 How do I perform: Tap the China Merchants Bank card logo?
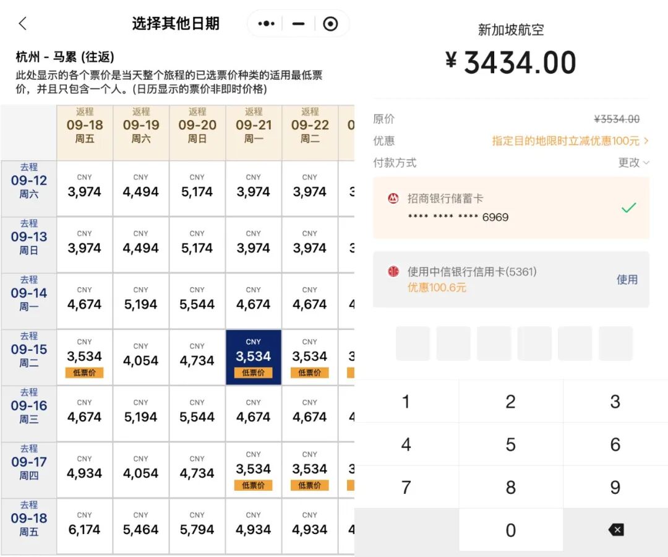click(x=393, y=198)
